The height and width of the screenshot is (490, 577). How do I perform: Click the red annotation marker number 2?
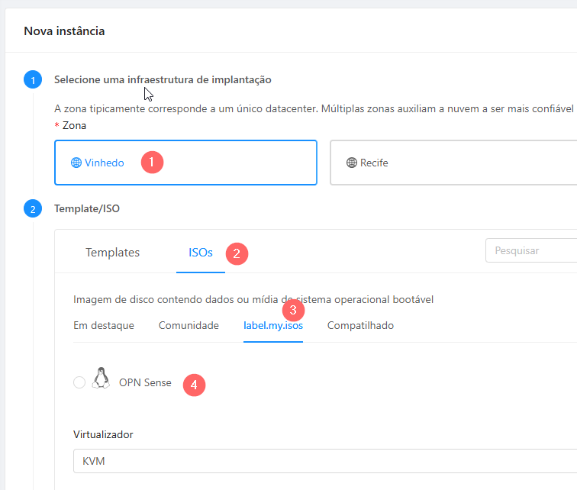pyautogui.click(x=237, y=253)
